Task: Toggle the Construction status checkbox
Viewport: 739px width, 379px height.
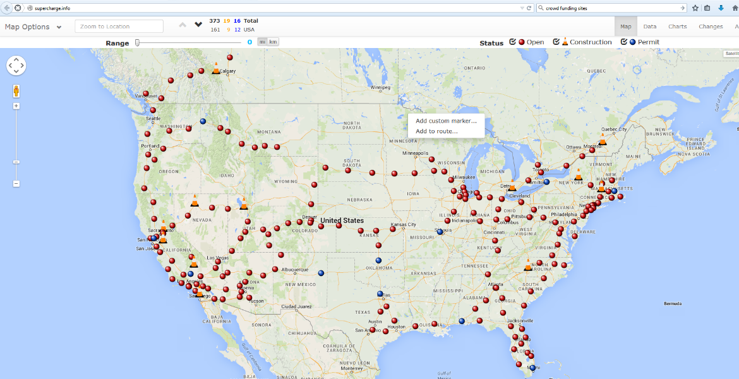Action: pos(556,42)
